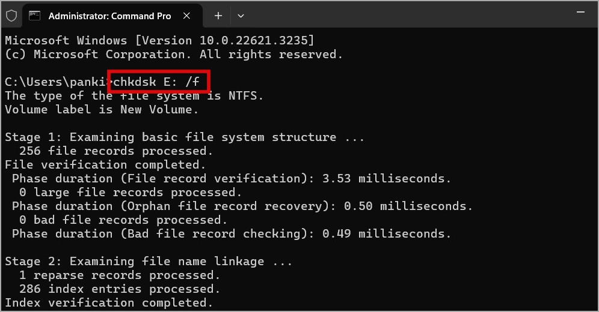Click the Bad file record checking line
The width and height of the screenshot is (599, 312).
tap(232, 233)
